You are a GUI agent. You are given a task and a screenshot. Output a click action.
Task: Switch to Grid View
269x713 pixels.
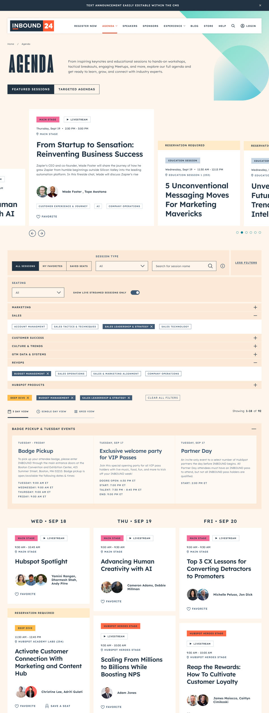coord(84,411)
